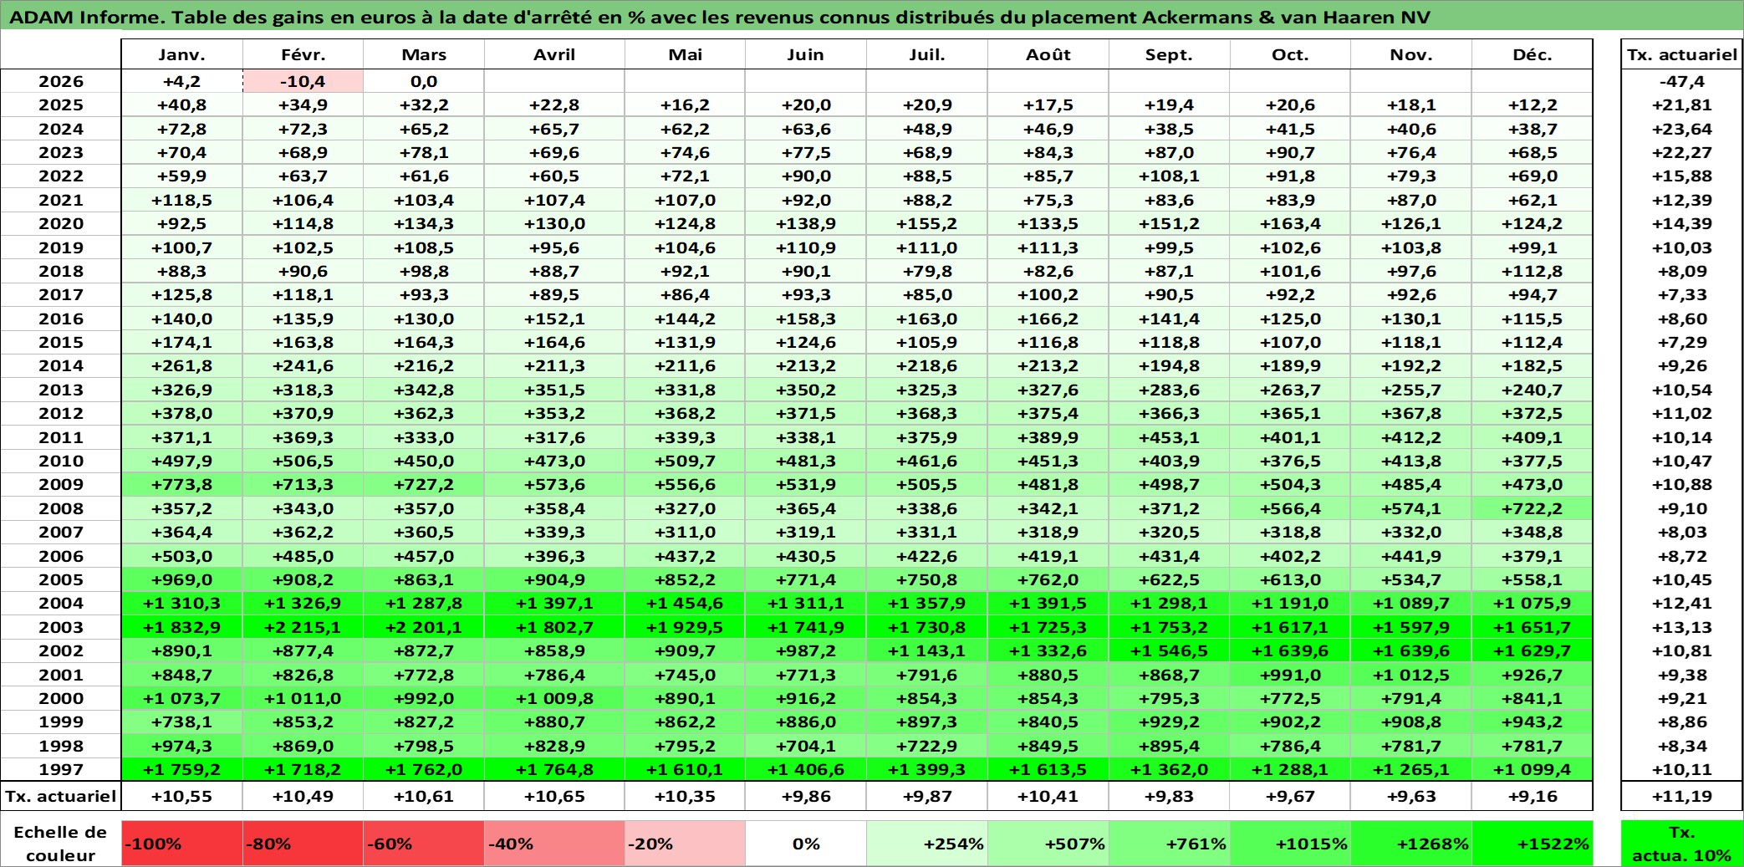Select the +974,3 cell in 1998
Viewport: 1744px width, 867px height.
tap(182, 746)
